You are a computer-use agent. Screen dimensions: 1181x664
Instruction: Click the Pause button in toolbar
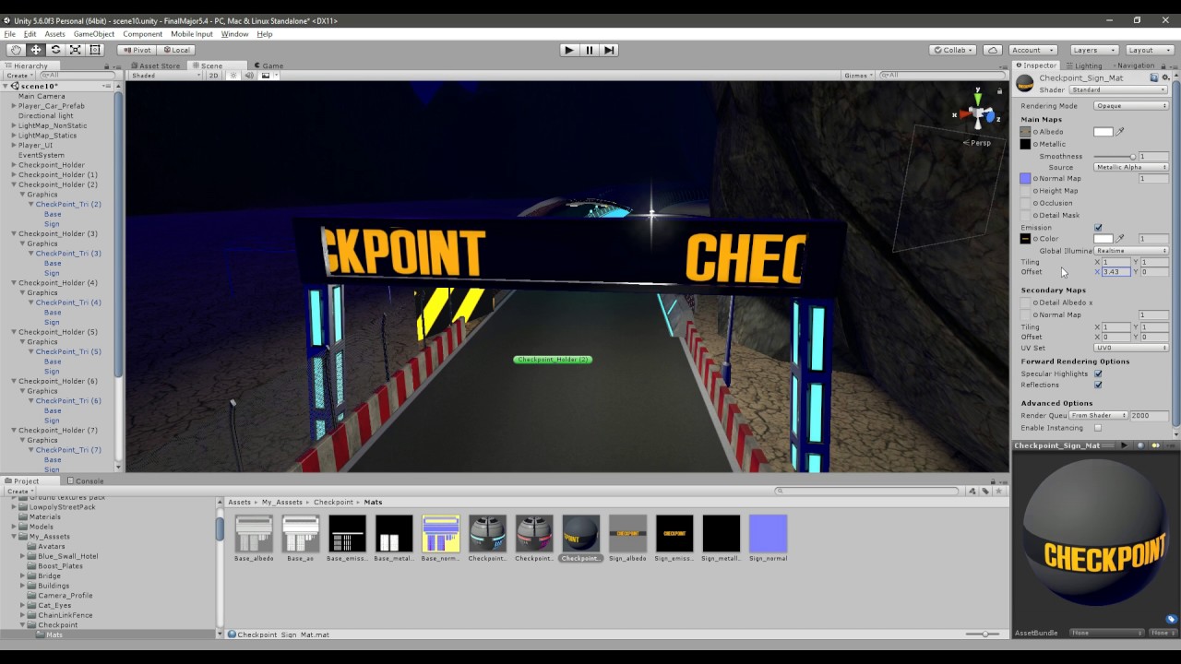point(590,50)
